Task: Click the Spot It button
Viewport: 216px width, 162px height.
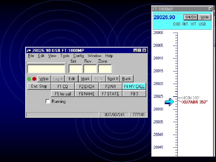Action: click(x=113, y=79)
